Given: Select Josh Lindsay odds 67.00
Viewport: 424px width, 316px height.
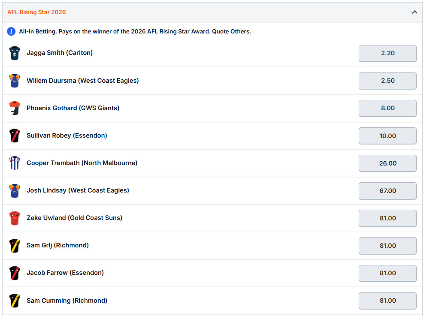Looking at the screenshot, I should (x=388, y=191).
